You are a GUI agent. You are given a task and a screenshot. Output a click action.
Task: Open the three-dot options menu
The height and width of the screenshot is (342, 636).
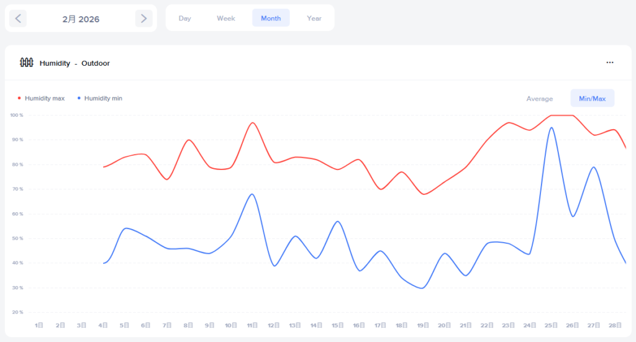(610, 63)
